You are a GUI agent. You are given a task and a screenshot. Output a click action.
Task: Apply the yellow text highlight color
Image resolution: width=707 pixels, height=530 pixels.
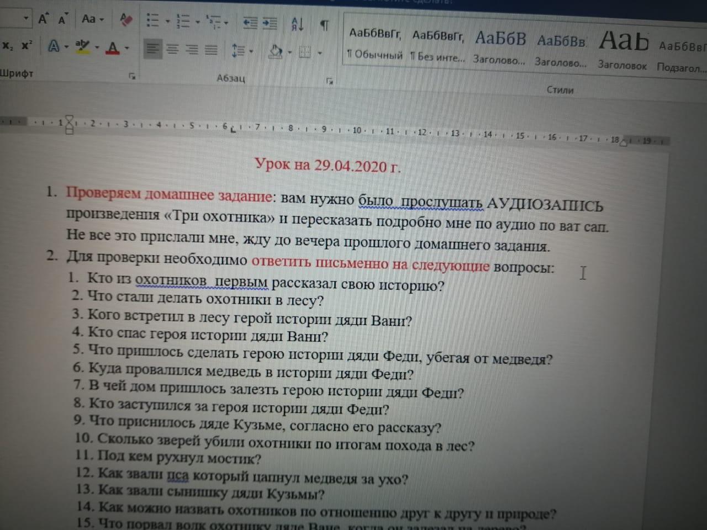(x=82, y=46)
